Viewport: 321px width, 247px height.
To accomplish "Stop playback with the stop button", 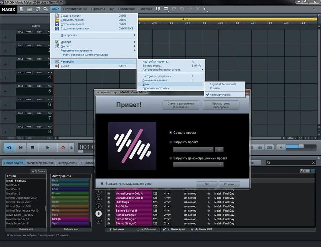I will tap(32, 148).
